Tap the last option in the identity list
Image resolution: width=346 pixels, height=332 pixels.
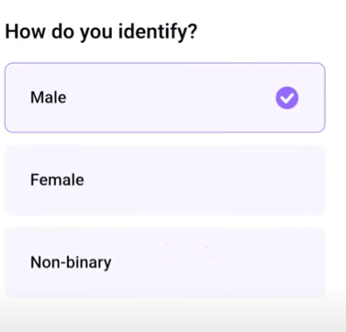pos(165,263)
